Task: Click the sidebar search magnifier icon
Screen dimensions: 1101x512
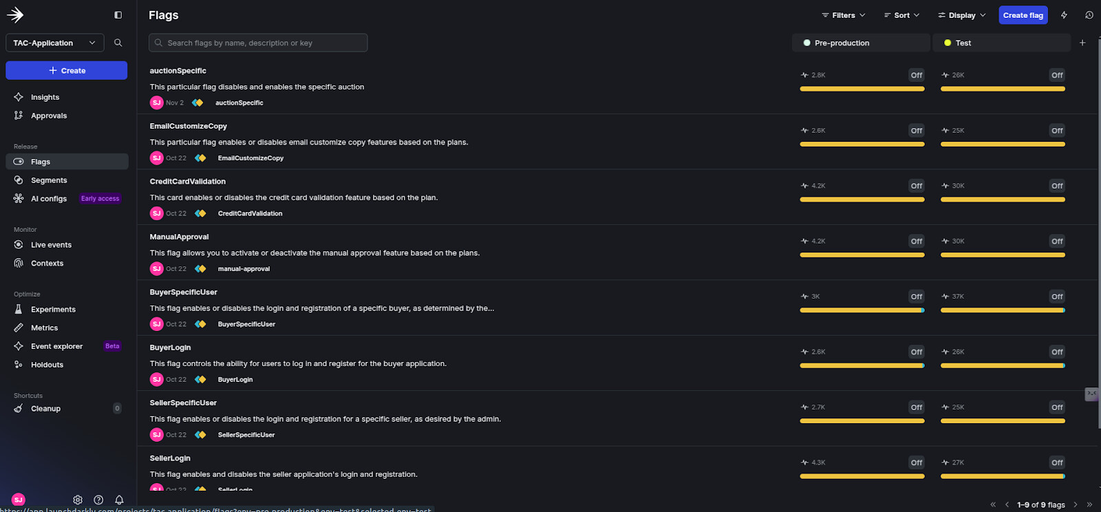Action: pos(118,43)
